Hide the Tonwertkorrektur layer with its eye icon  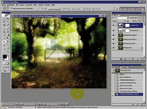pos(114,30)
